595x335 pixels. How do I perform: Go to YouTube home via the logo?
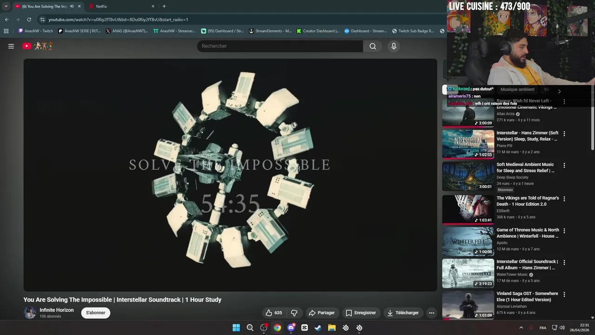click(38, 46)
